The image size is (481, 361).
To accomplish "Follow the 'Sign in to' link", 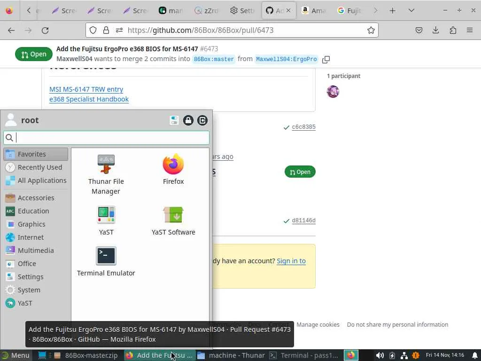I will click(291, 261).
